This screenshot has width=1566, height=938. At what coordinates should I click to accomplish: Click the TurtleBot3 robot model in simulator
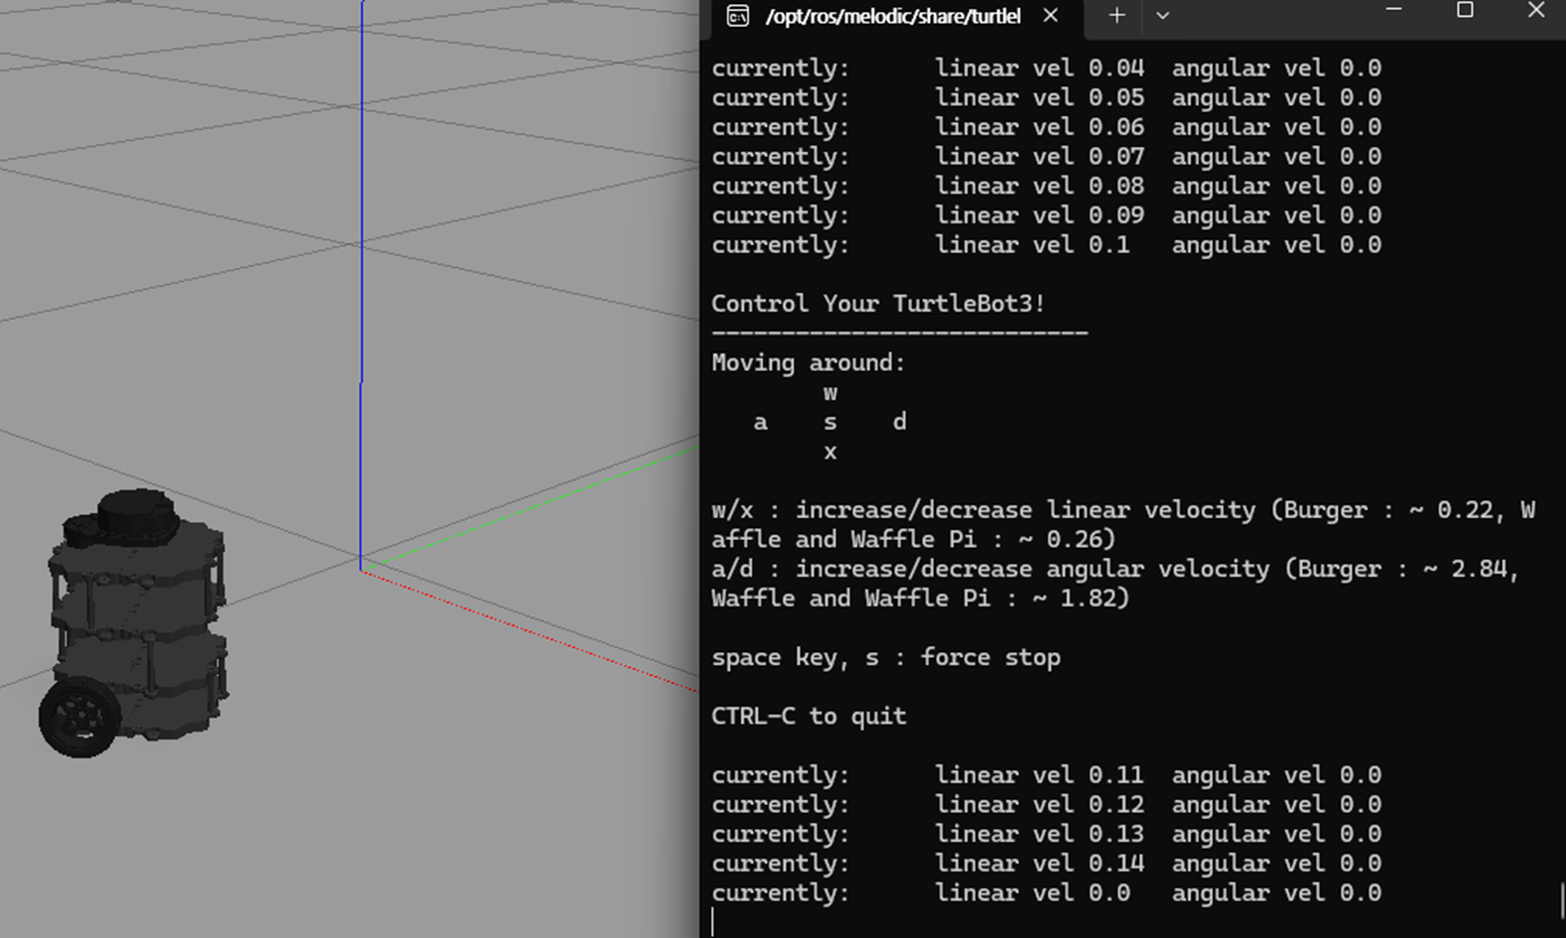pos(134,622)
